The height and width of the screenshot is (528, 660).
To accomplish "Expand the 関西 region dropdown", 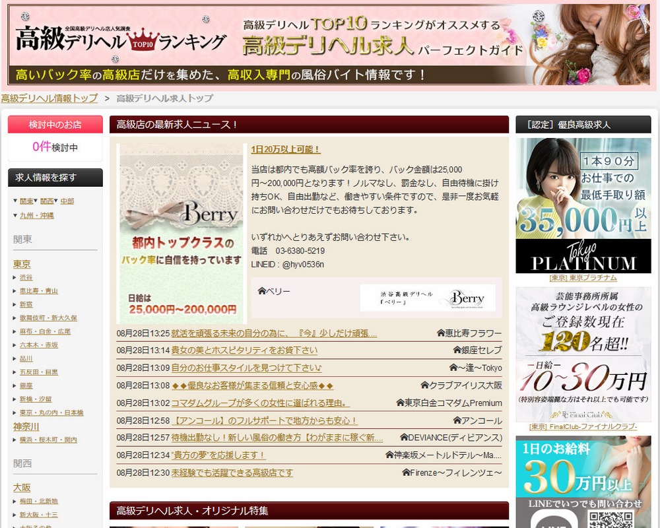I will [x=47, y=201].
